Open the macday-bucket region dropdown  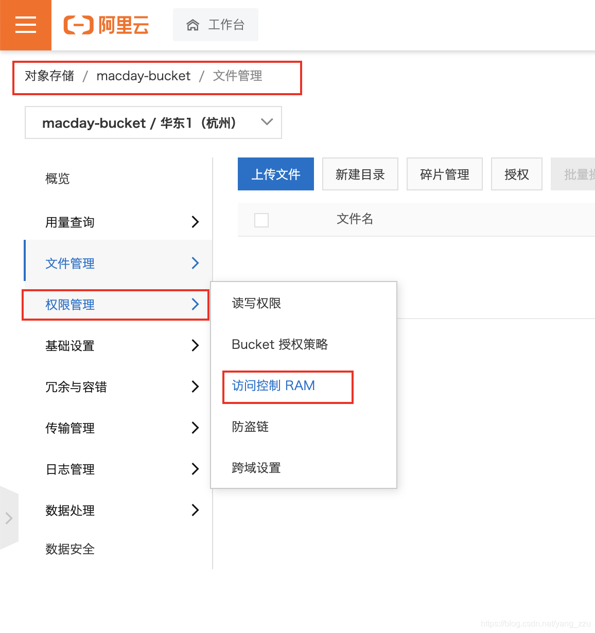[x=153, y=122]
